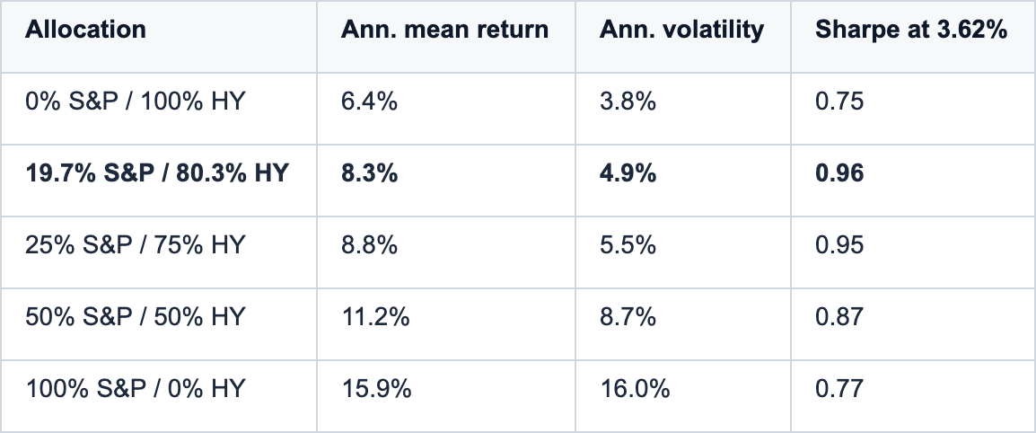The width and height of the screenshot is (1036, 433).
Task: Click the 15.9% mean return value
Action: point(376,389)
